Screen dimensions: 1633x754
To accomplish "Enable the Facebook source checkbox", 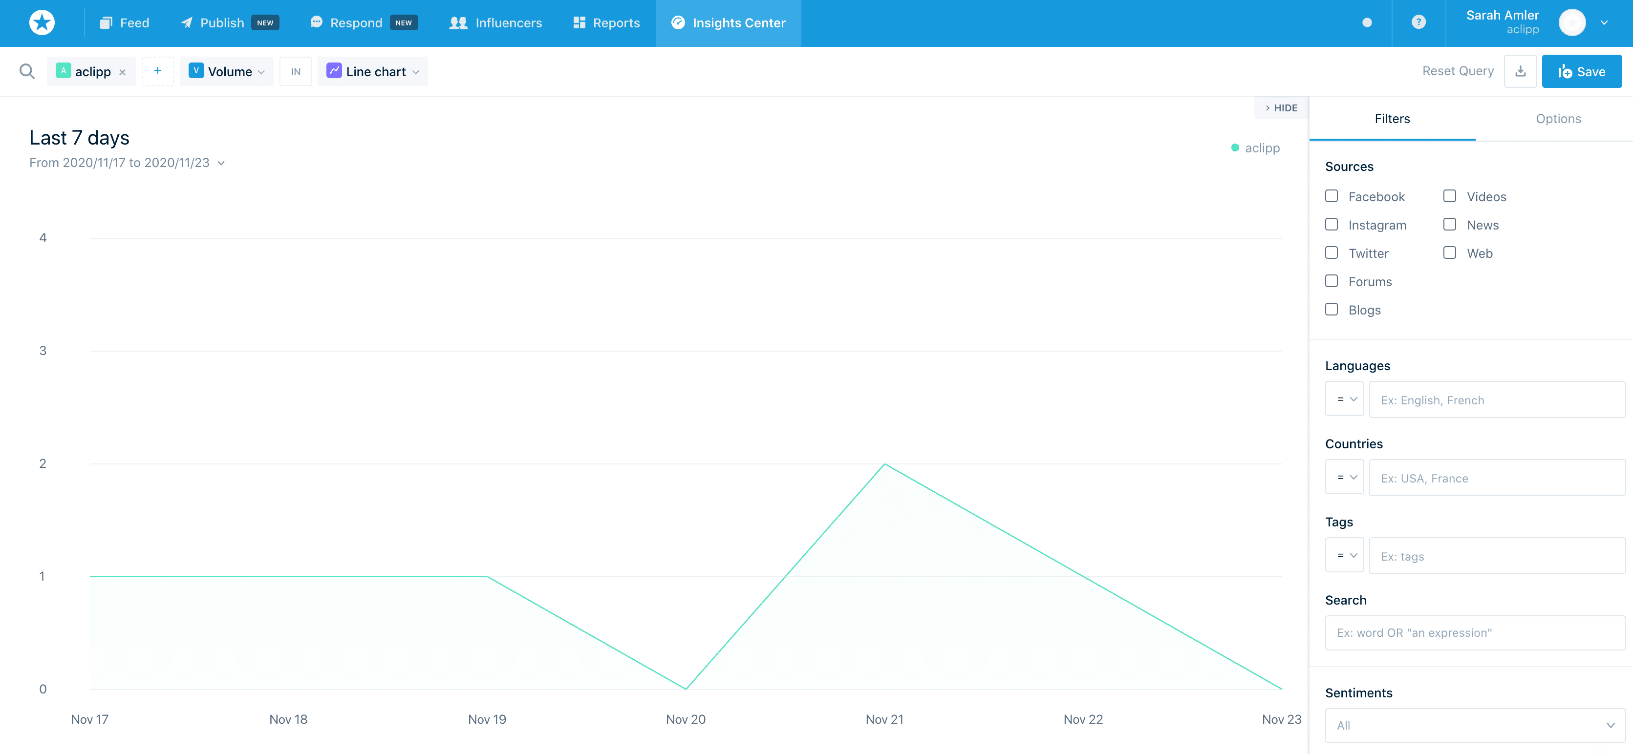I will [x=1331, y=196].
